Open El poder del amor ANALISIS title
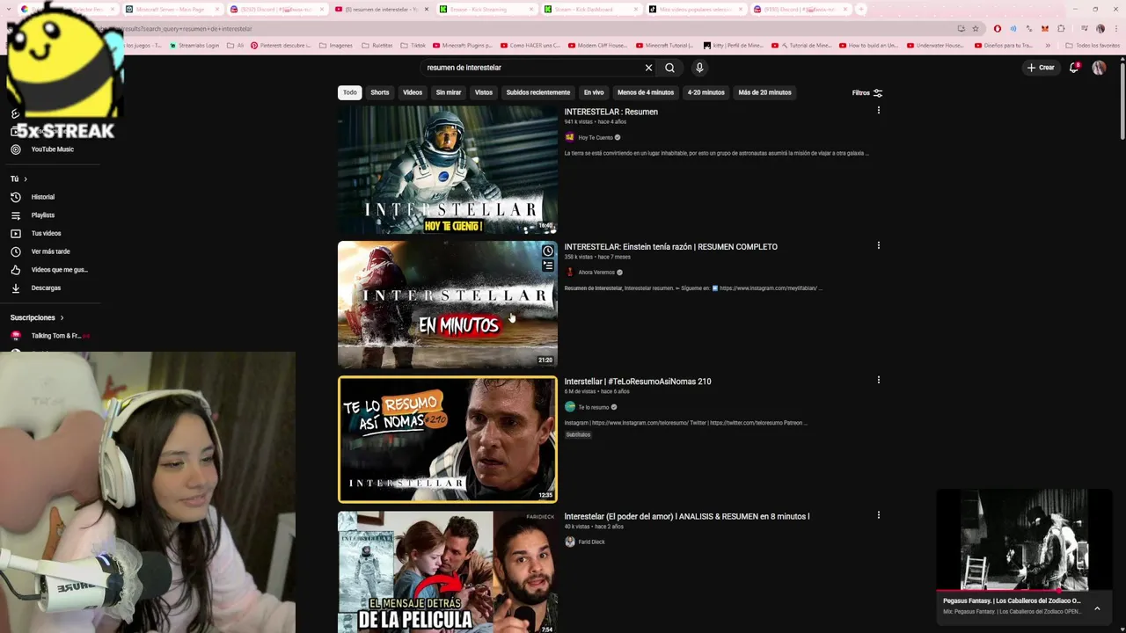This screenshot has width=1126, height=633. pyautogui.click(x=687, y=516)
